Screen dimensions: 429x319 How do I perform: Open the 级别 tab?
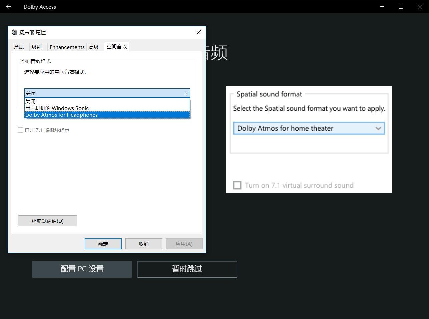tap(37, 47)
